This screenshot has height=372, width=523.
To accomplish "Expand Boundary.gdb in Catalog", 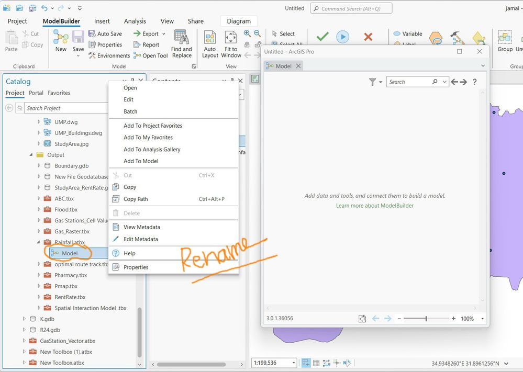I will (39, 166).
